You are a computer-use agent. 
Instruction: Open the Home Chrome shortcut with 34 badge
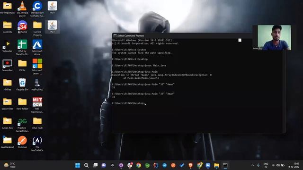point(22,27)
